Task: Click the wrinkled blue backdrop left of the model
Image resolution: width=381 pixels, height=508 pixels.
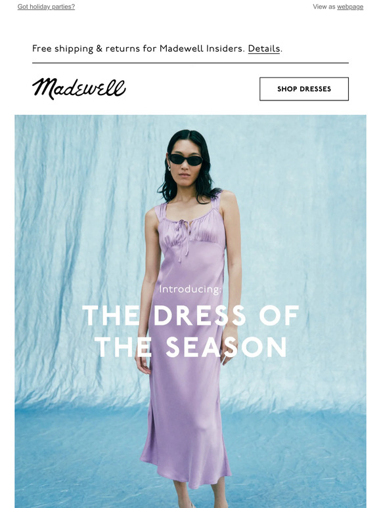Action: click(78, 259)
